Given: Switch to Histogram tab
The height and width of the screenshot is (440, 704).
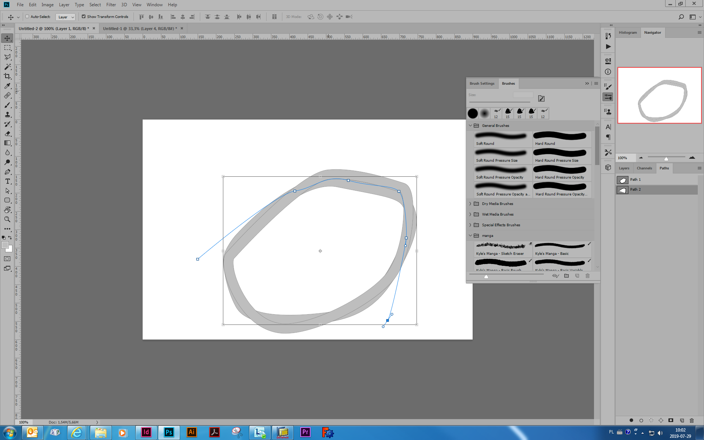Looking at the screenshot, I should [628, 33].
